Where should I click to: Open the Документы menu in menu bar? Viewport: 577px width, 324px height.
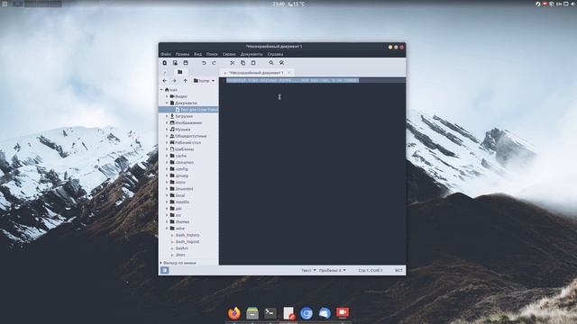252,54
